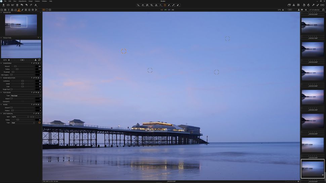Image resolution: width=326 pixels, height=183 pixels.
Task: Click the Focus Tool magnifier pick icon
Action: click(x=39, y=60)
